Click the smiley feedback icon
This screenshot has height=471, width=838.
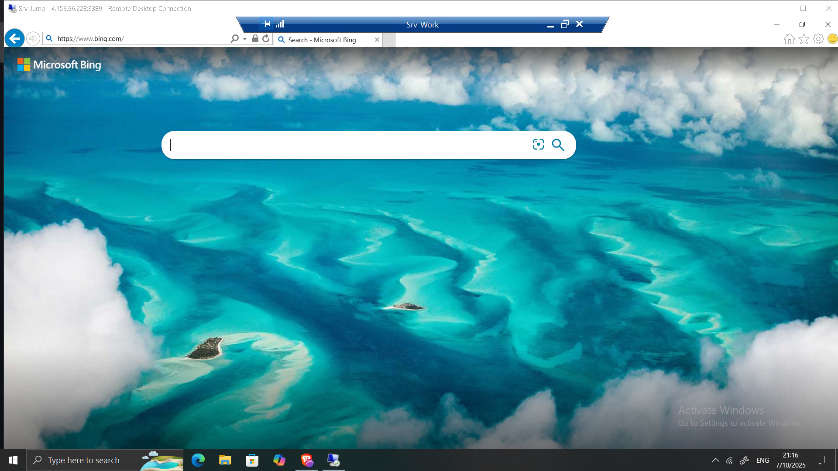click(832, 39)
